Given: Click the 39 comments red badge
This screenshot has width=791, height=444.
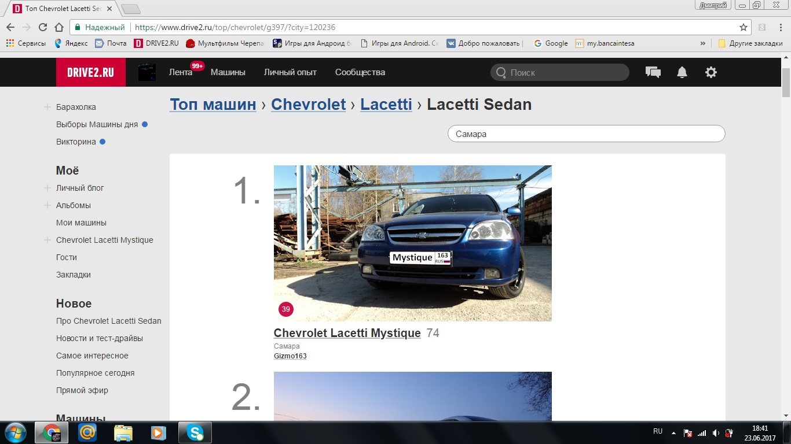Looking at the screenshot, I should 285,309.
